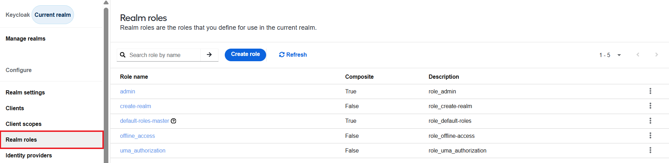Go to next page of roles
Image resolution: width=669 pixels, height=163 pixels.
[x=656, y=55]
